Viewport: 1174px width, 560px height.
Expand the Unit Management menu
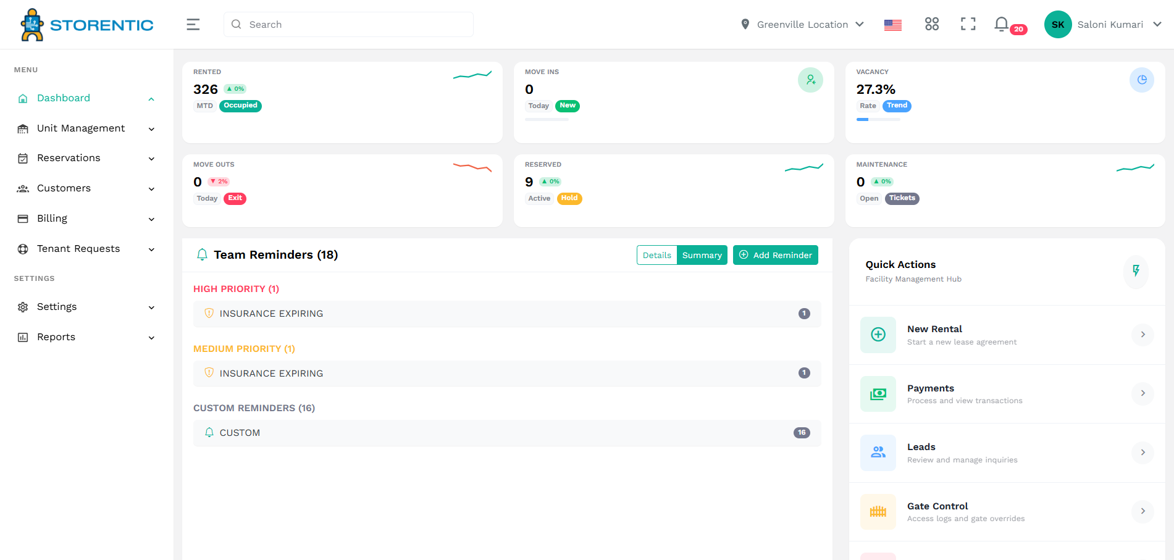coord(80,128)
